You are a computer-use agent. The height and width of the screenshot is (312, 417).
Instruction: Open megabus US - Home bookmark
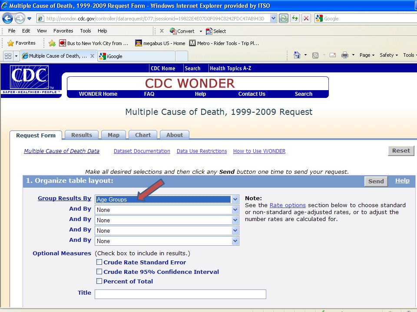click(160, 43)
